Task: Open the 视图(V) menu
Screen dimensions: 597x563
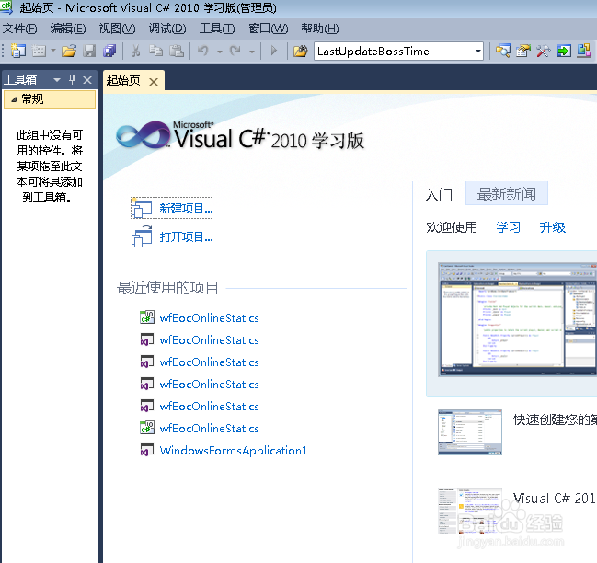Action: [x=117, y=29]
